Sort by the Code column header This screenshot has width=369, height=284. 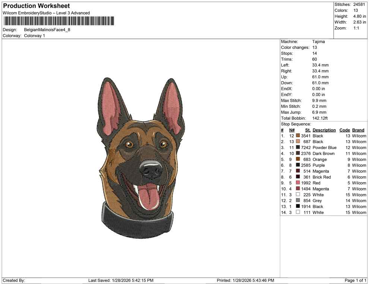pyautogui.click(x=344, y=130)
